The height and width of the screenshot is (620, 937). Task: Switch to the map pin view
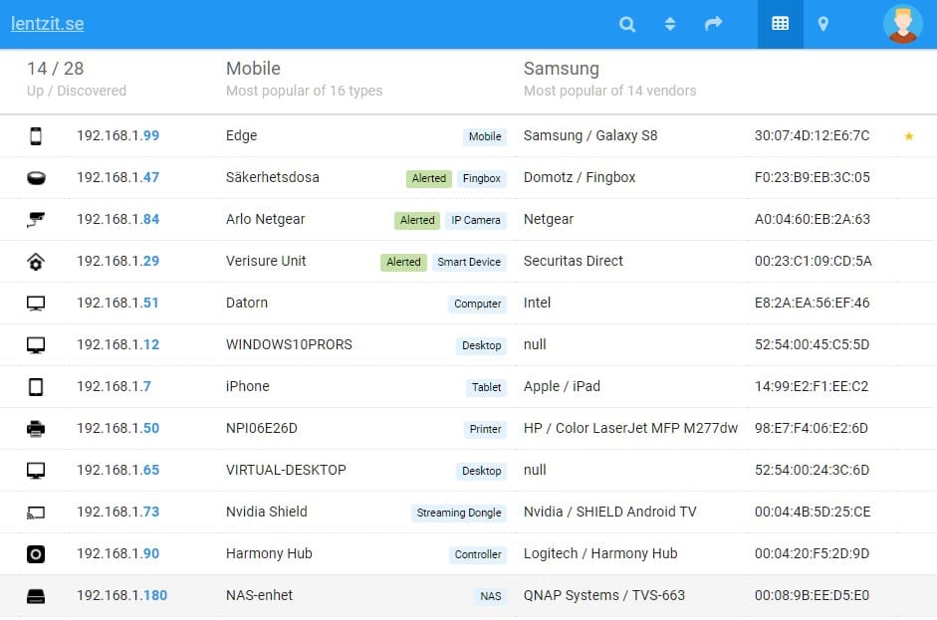tap(823, 24)
